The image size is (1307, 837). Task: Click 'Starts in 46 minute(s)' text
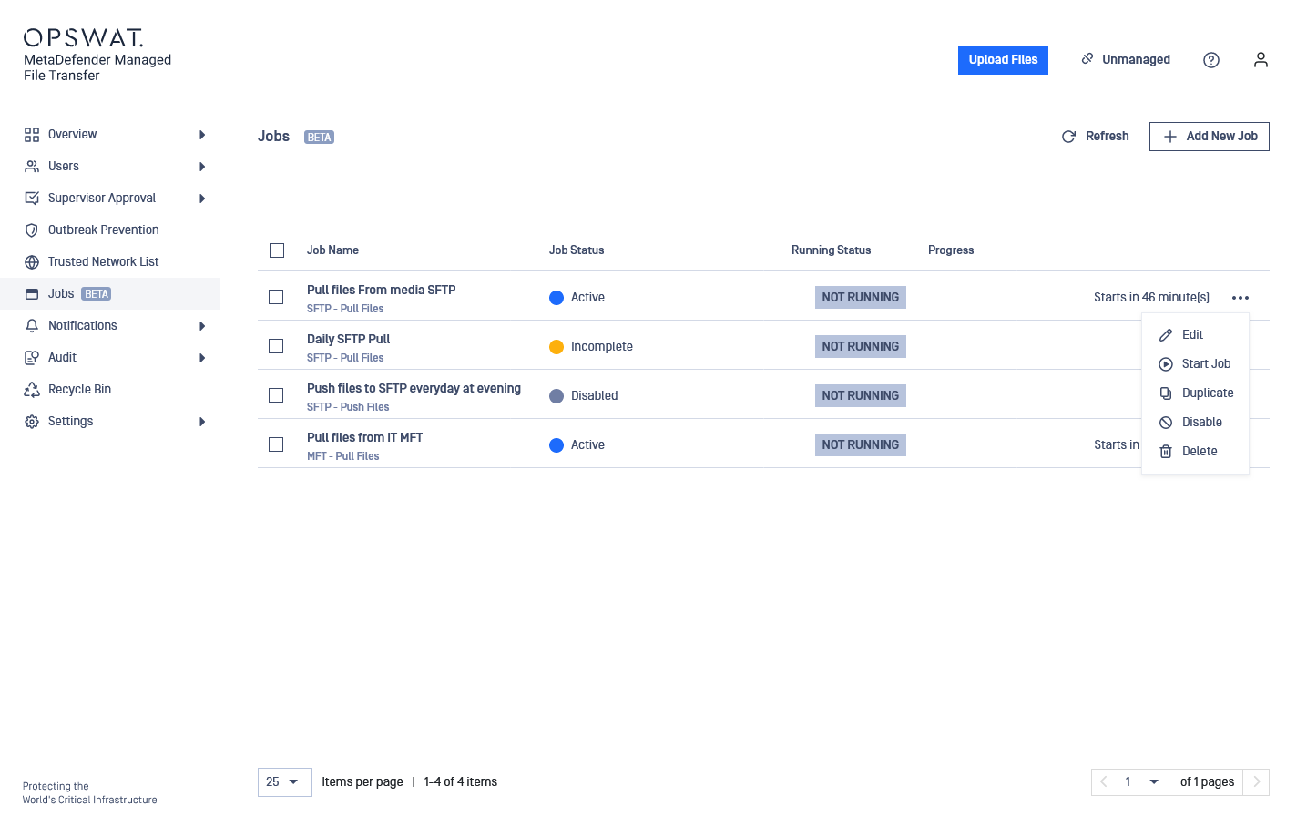1151,298
